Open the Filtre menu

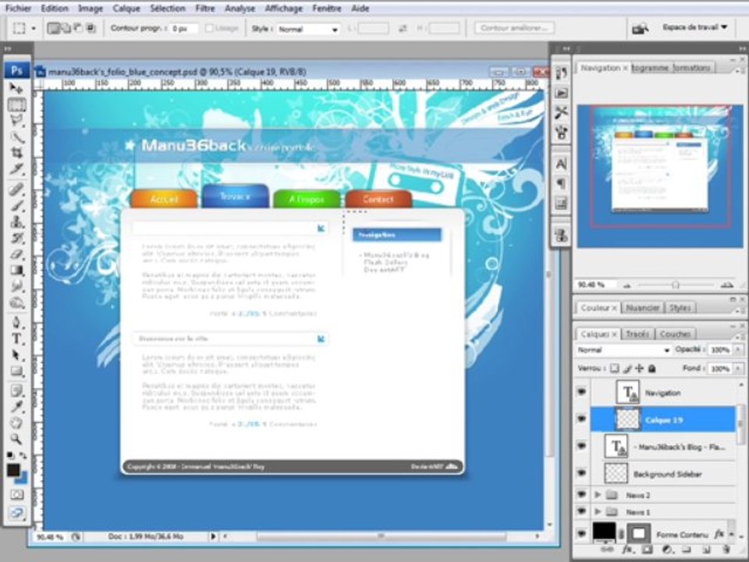pos(204,8)
